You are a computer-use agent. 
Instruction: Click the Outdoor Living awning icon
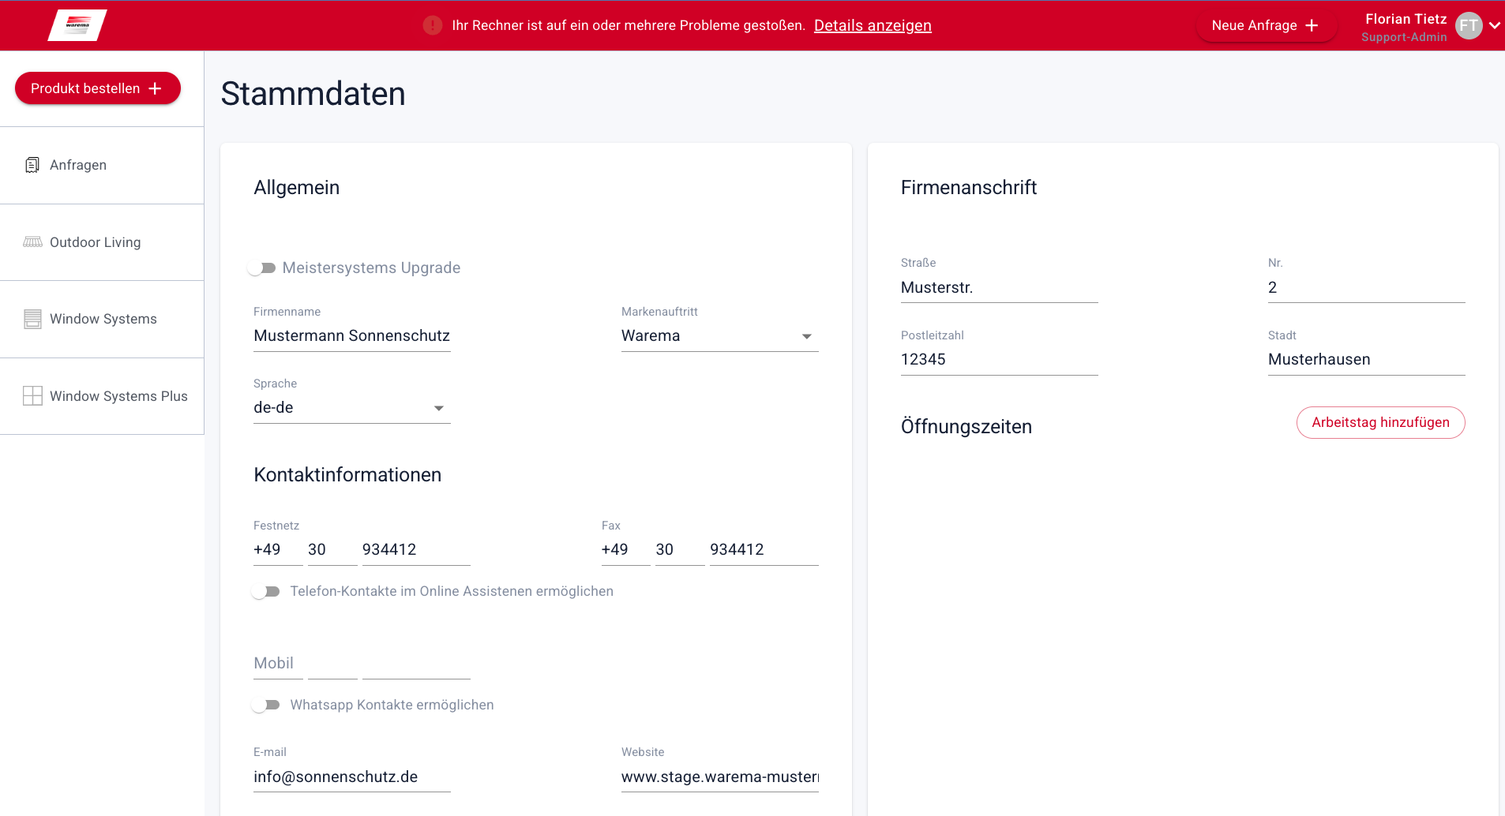click(32, 242)
